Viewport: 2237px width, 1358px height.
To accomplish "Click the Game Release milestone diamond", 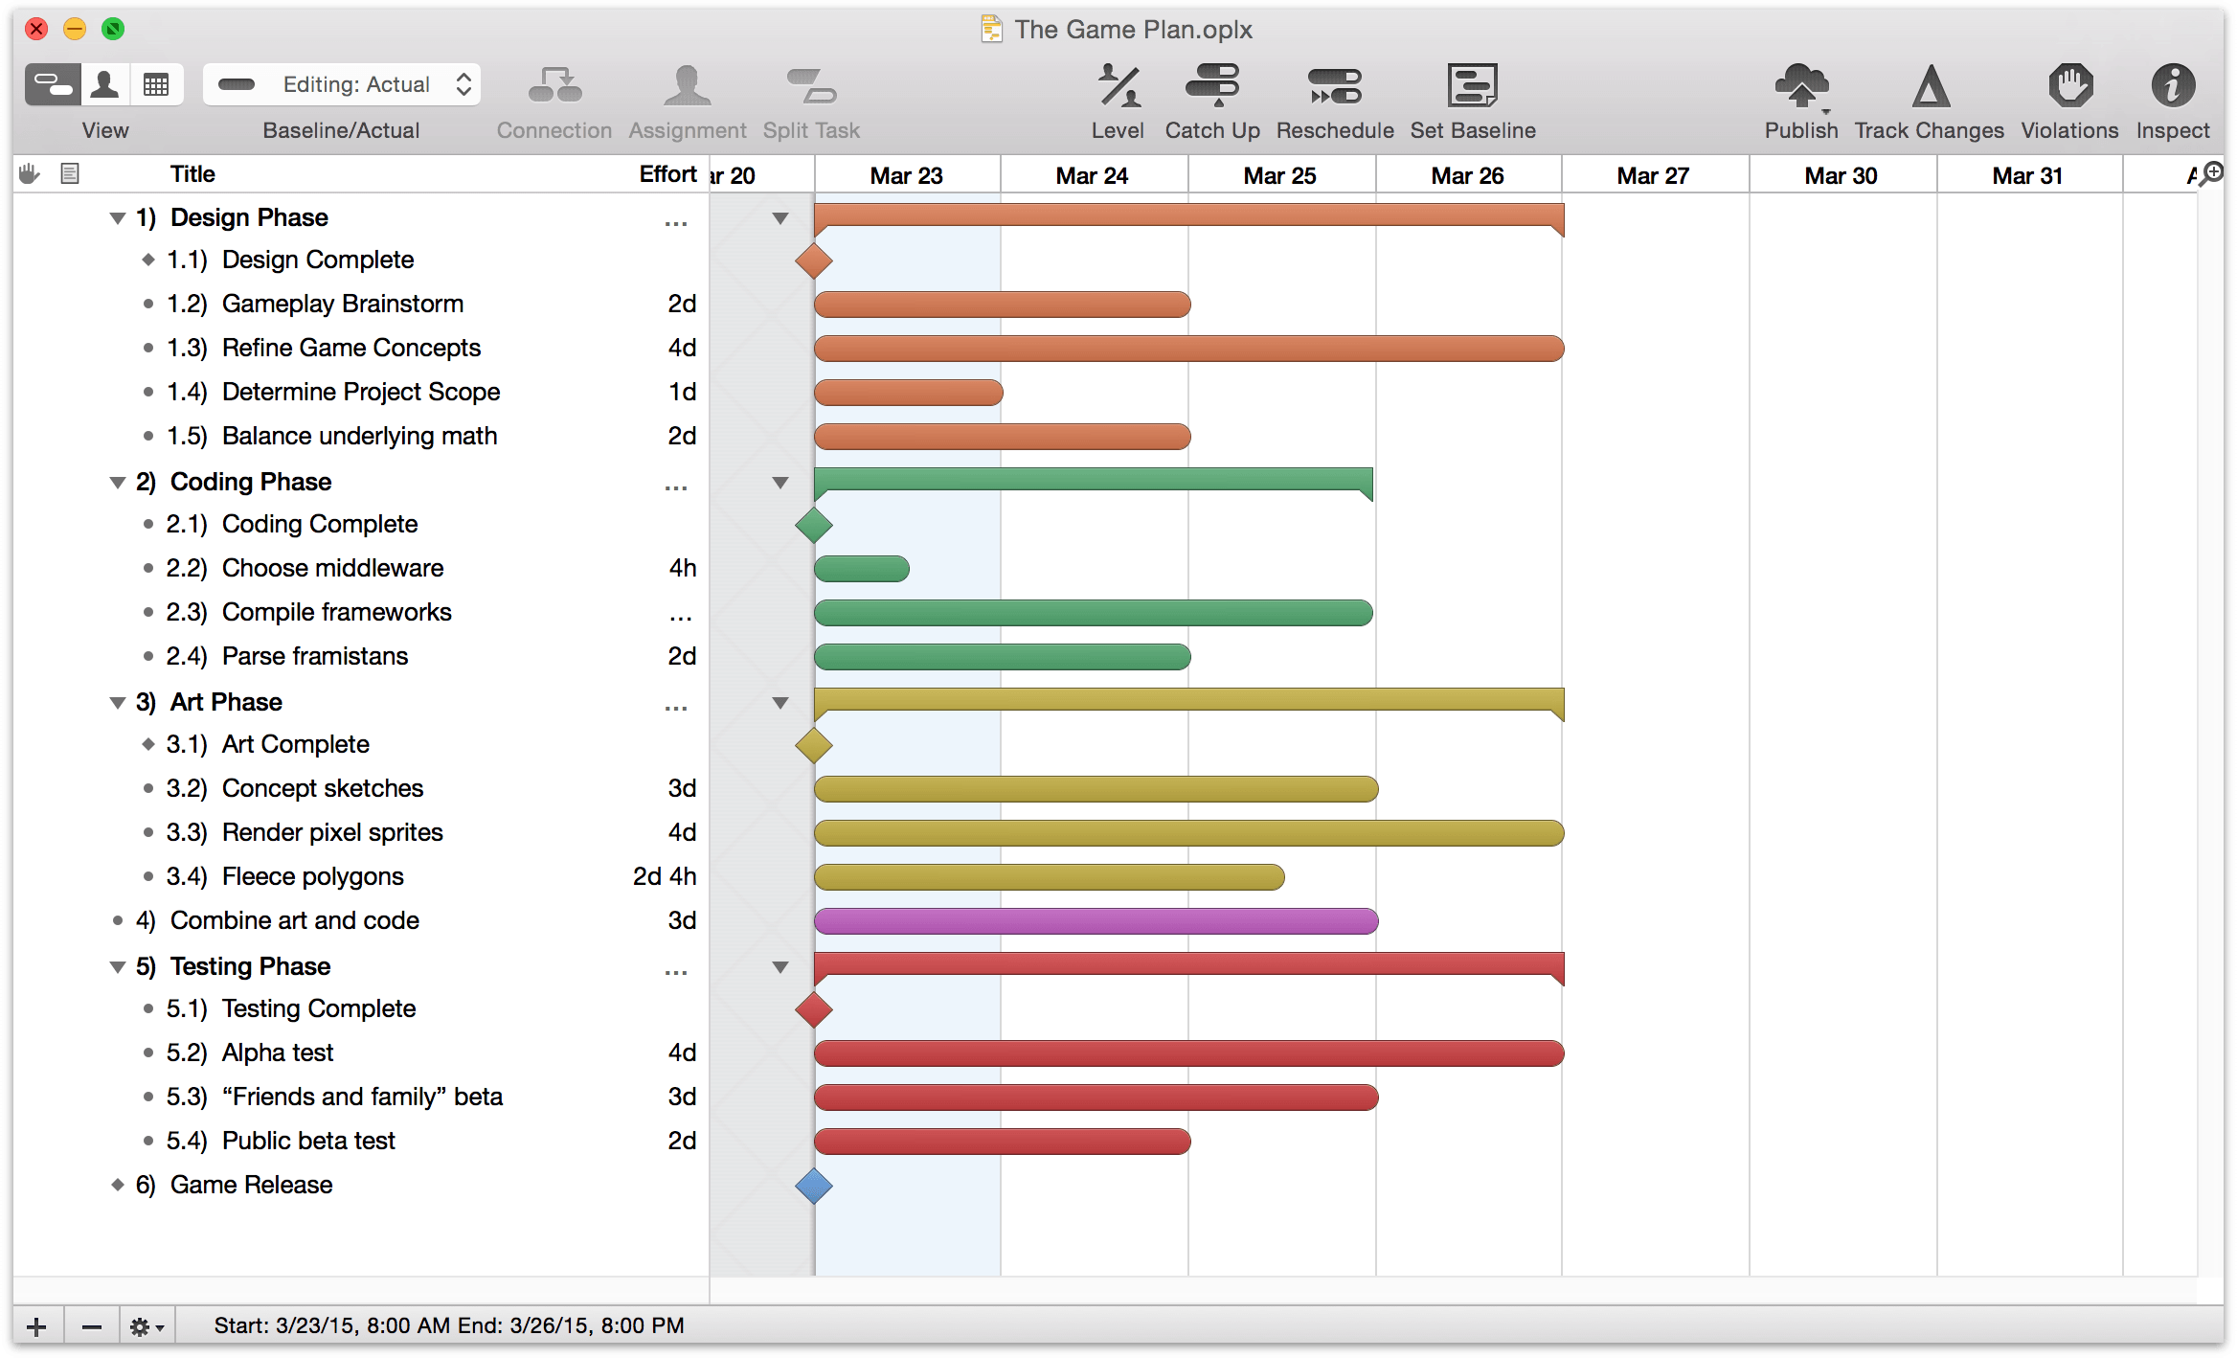I will click(815, 1186).
